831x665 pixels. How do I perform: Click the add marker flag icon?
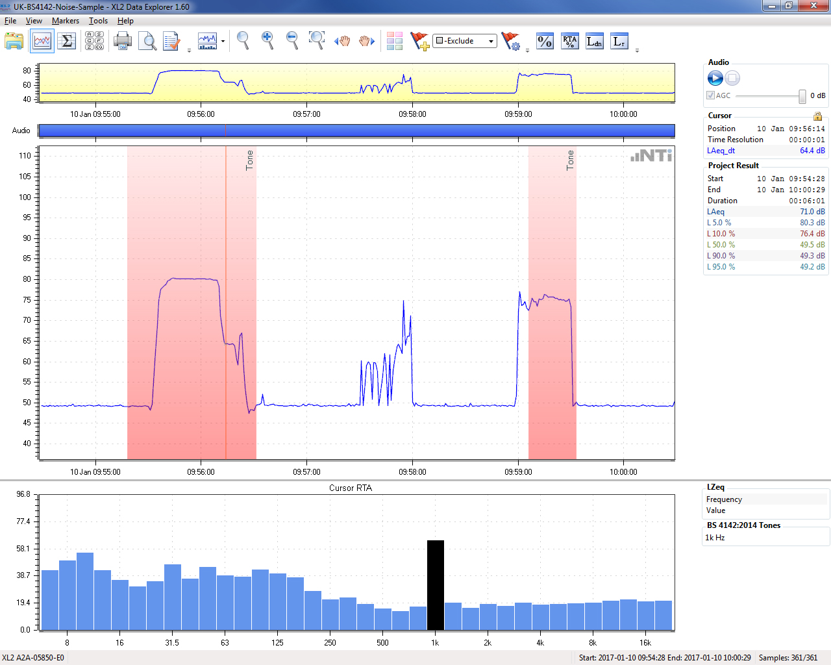tap(419, 42)
